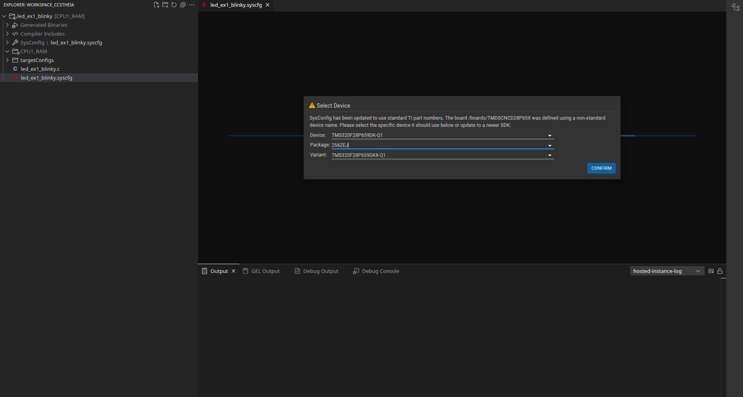This screenshot has height=397, width=743.
Task: Switch to the Debug Console tab
Action: pyautogui.click(x=376, y=271)
